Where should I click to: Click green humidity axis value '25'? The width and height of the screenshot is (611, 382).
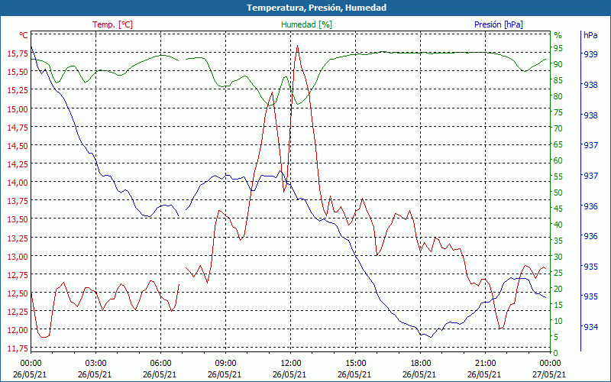pyautogui.click(x=558, y=273)
